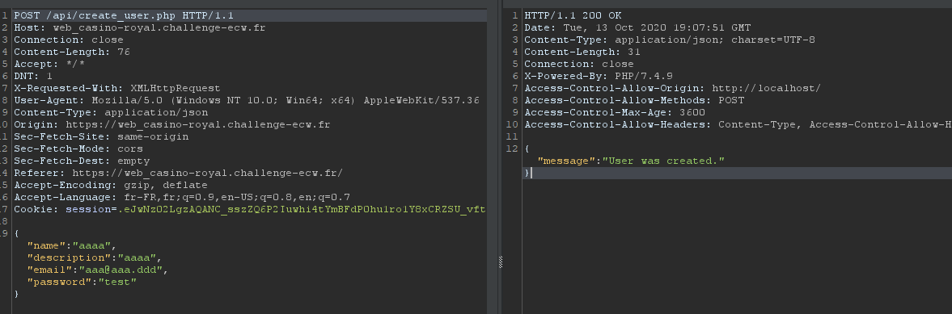The width and height of the screenshot is (952, 314).
Task: Click the response Connection: close header
Action: pyautogui.click(x=579, y=65)
